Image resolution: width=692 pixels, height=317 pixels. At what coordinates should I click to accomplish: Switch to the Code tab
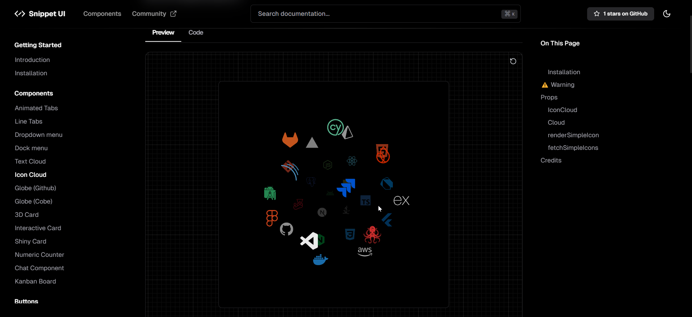pos(196,32)
